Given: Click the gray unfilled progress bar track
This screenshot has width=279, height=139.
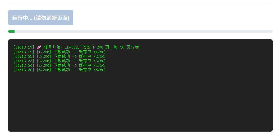Looking at the screenshot, I should 143,31.
